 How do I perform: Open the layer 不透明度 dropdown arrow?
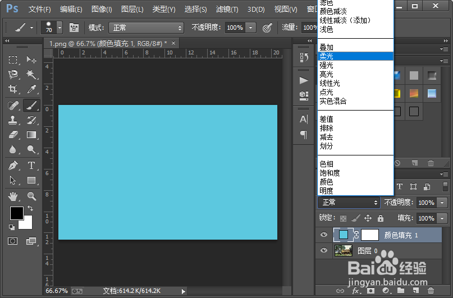[442, 203]
